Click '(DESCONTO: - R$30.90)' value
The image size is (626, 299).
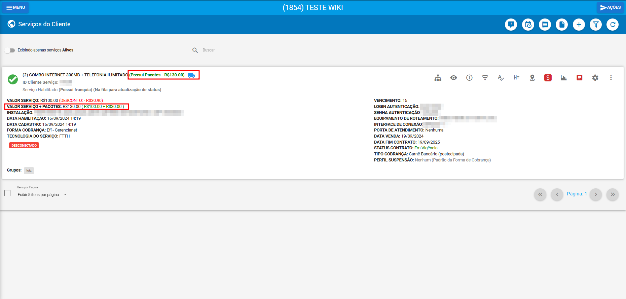(x=81, y=101)
